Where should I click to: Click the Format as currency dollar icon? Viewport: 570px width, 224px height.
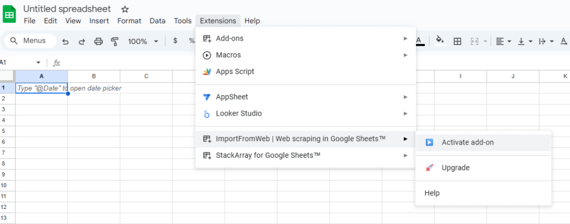(175, 41)
